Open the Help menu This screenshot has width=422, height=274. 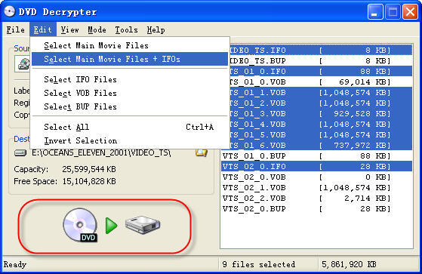pyautogui.click(x=156, y=29)
